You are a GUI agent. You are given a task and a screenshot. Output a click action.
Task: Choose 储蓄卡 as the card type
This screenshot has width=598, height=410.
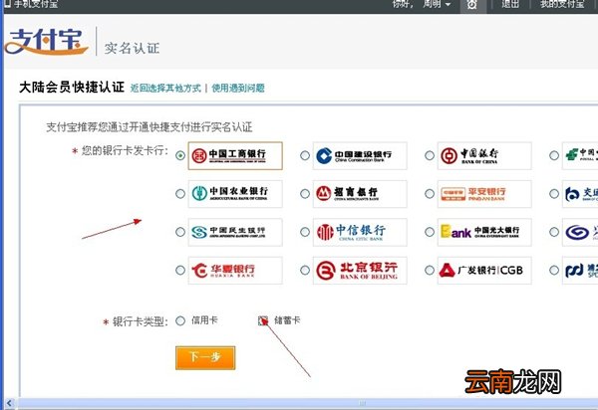[263, 320]
